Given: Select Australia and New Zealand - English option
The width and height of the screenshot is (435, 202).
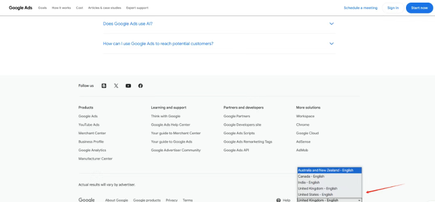Looking at the screenshot, I should [x=329, y=170].
